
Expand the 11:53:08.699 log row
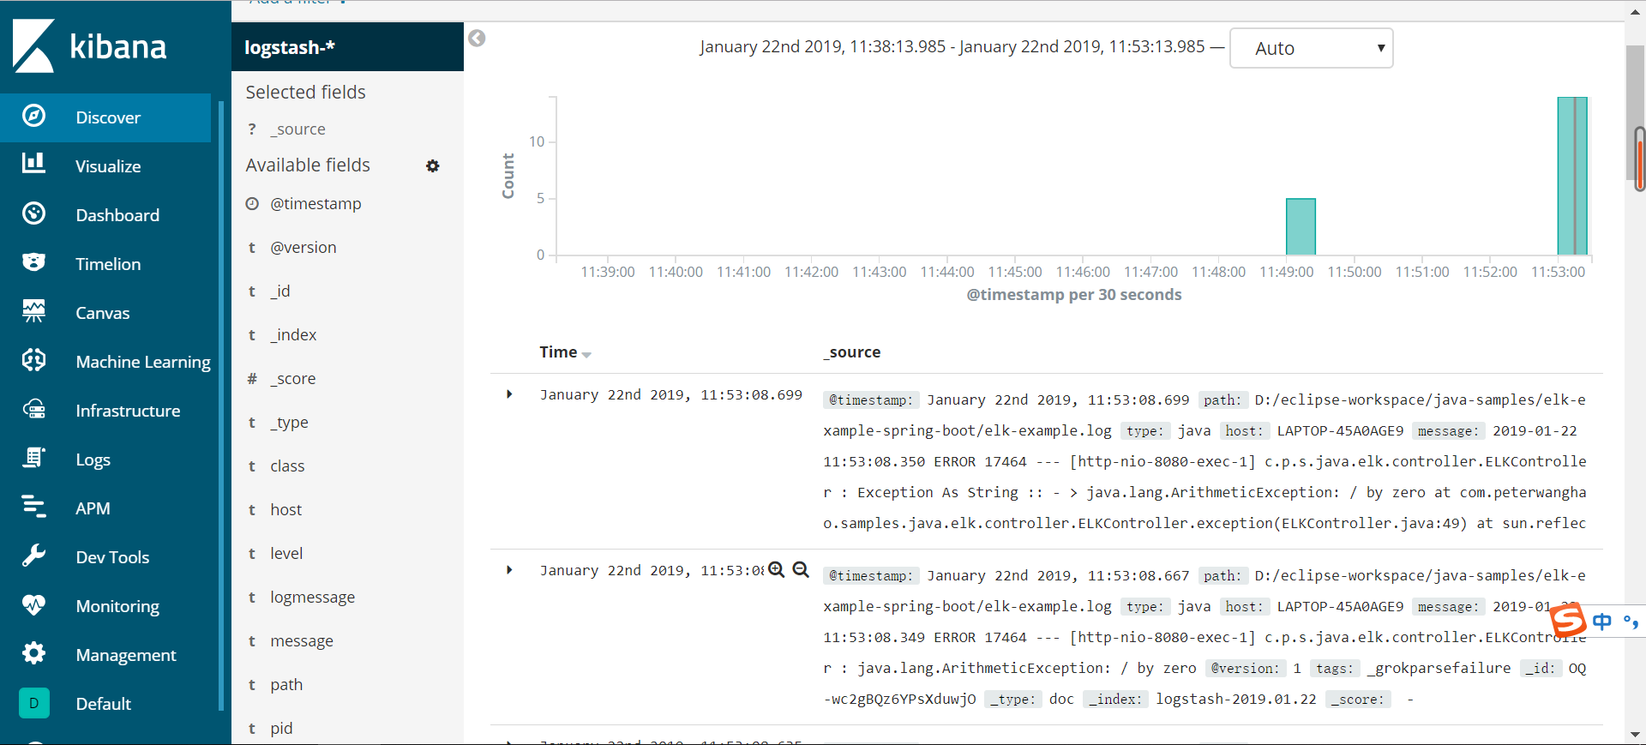[509, 394]
